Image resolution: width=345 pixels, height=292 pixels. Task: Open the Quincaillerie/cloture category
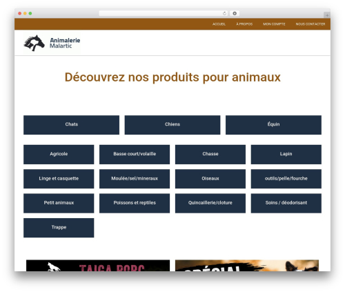[x=210, y=203]
